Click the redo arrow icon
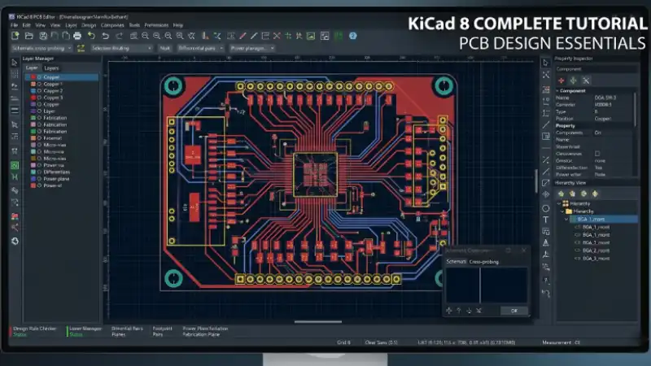This screenshot has width=651, height=366. [119, 36]
